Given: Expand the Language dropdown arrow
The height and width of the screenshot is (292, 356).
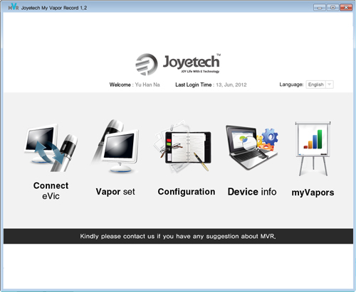Looking at the screenshot, I should tap(330, 85).
